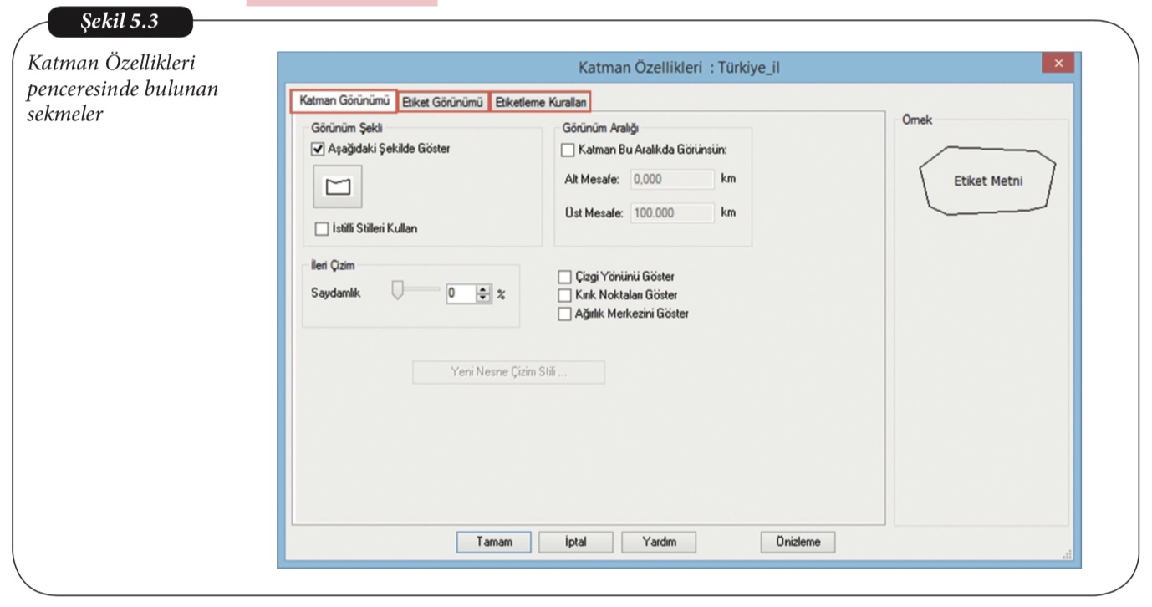Decrease Saydamlık with the down arrow

coord(483,298)
